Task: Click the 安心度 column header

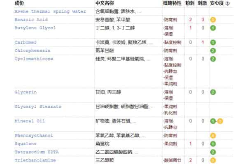Action: (217, 3)
